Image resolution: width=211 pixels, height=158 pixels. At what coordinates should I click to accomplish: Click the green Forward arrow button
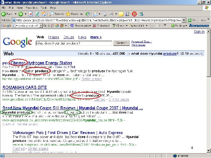pos(21,14)
